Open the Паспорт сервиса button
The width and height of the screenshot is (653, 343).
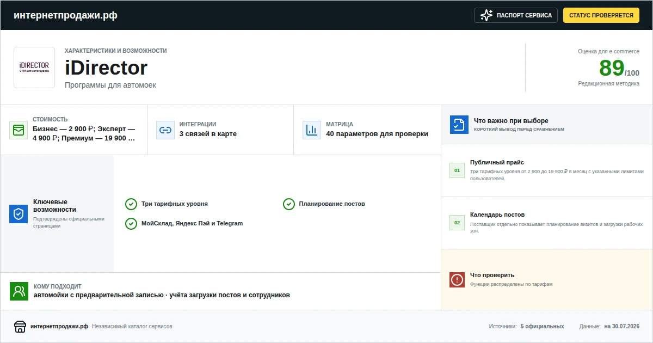tap(516, 15)
